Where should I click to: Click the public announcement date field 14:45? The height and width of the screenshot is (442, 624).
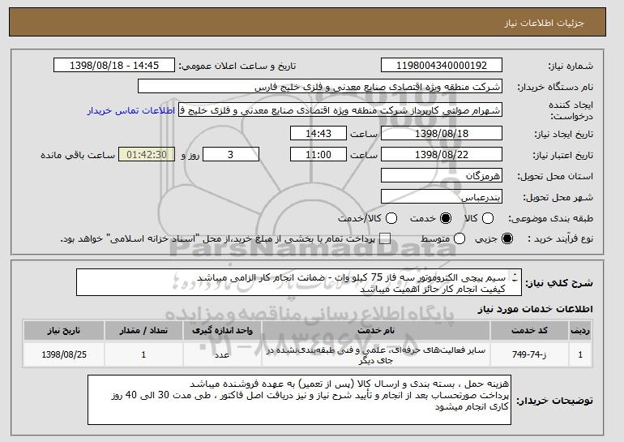coord(114,66)
